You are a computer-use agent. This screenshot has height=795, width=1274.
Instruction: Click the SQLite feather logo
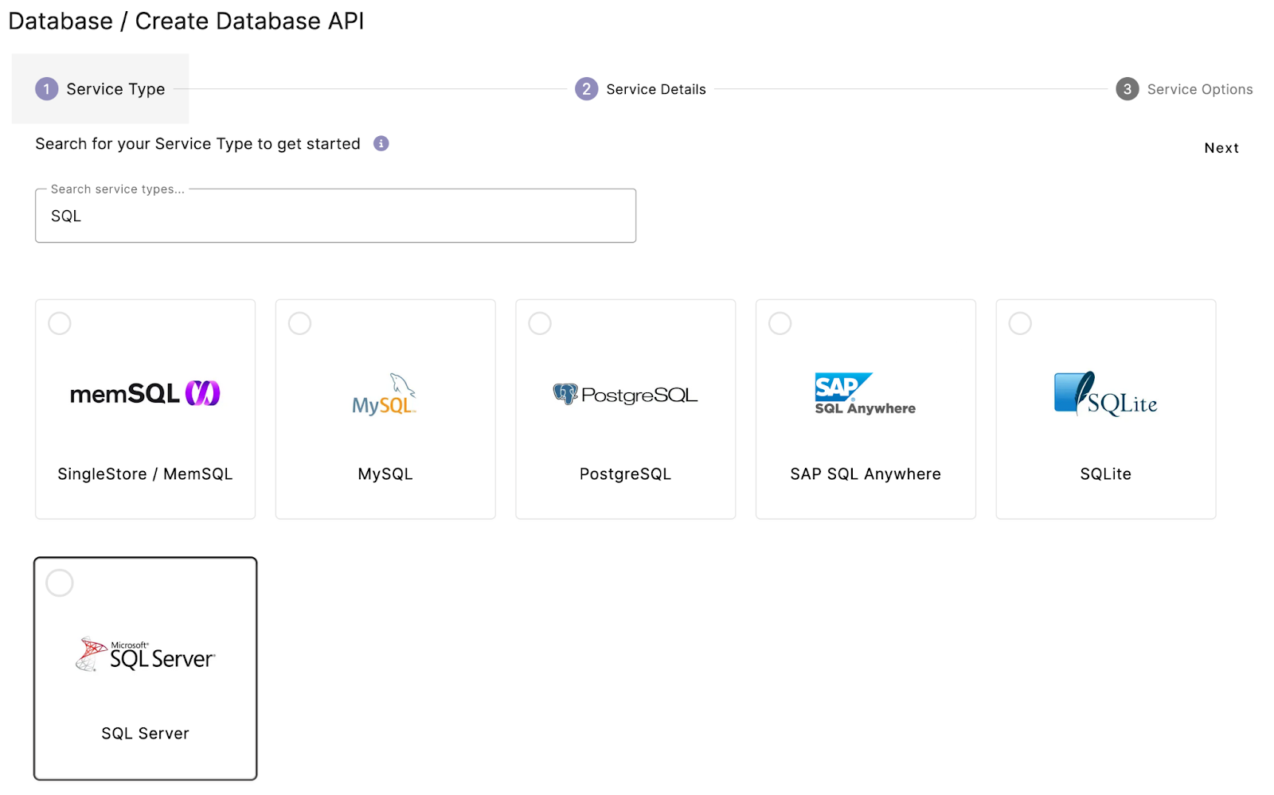[x=1105, y=394]
